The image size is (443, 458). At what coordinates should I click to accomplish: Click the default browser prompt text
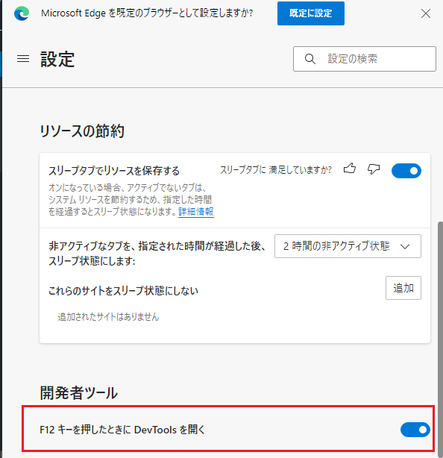[x=147, y=13]
